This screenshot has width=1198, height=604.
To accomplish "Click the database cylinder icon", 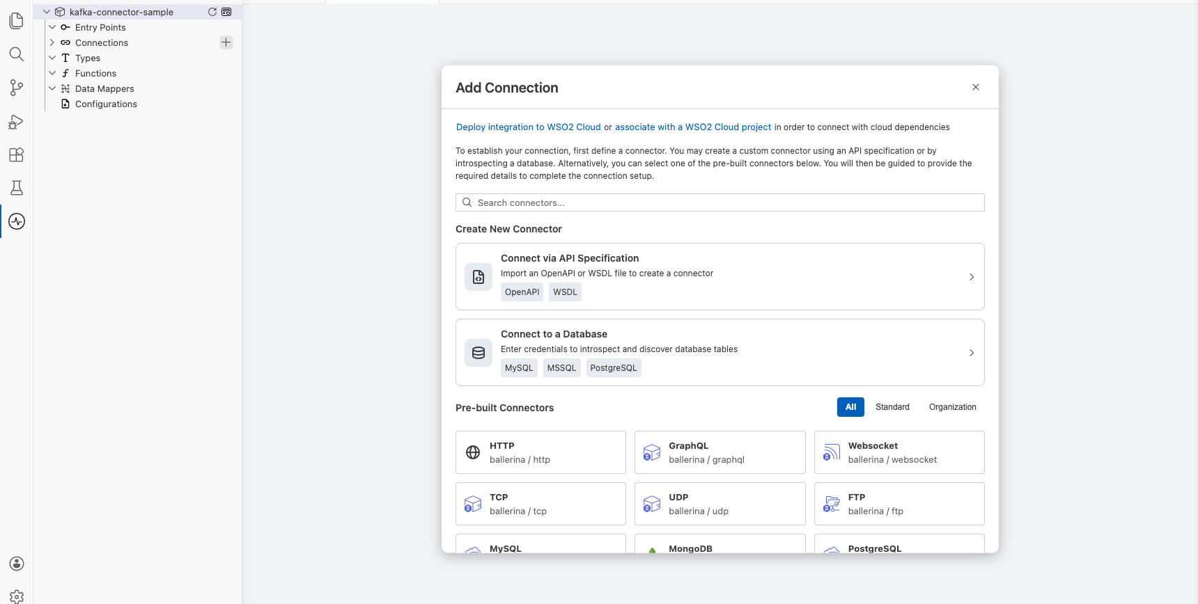I will pyautogui.click(x=479, y=353).
